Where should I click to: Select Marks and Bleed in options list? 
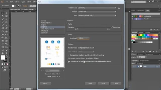pos(47,23)
